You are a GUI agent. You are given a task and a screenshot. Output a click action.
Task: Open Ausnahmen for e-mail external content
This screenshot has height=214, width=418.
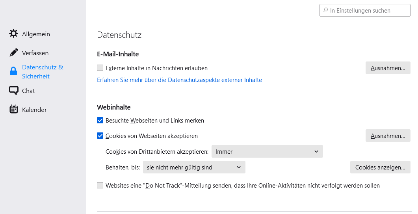tap(388, 68)
